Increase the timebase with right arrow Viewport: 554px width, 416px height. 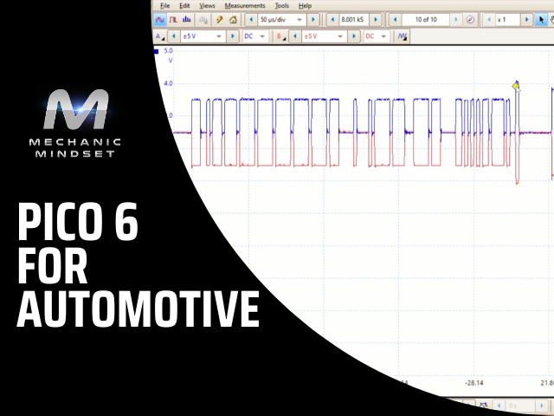click(x=313, y=19)
